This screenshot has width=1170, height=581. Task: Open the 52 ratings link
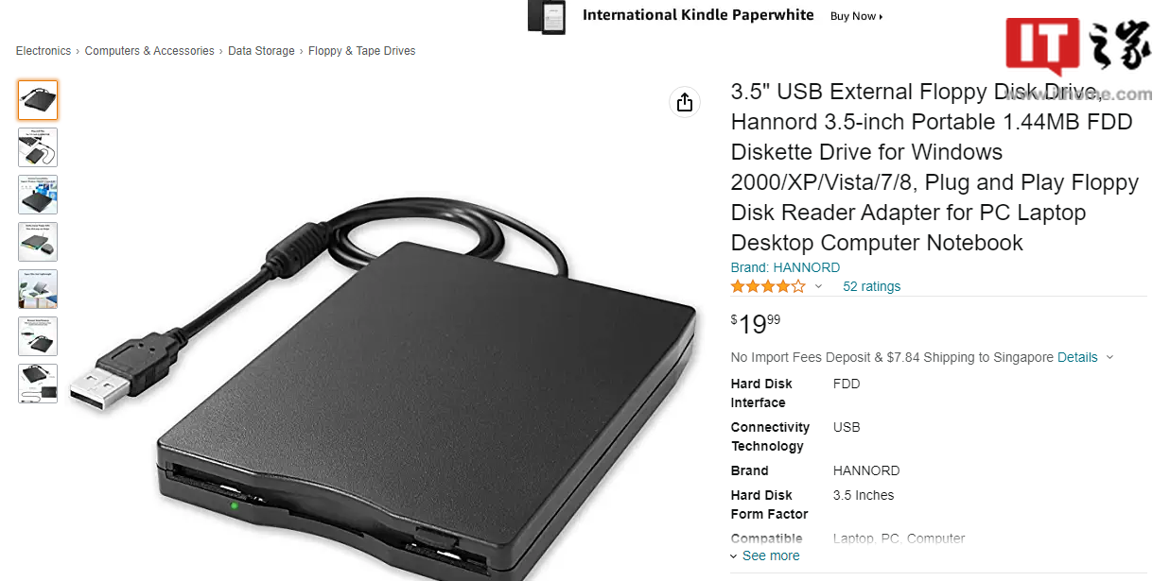[x=871, y=286]
